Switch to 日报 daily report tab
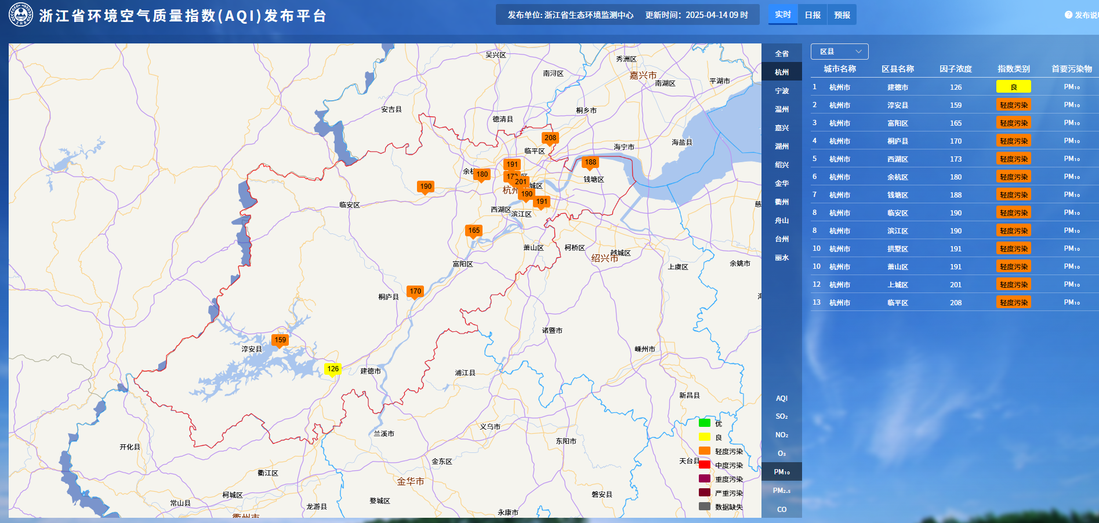The height and width of the screenshot is (523, 1099). 813,15
